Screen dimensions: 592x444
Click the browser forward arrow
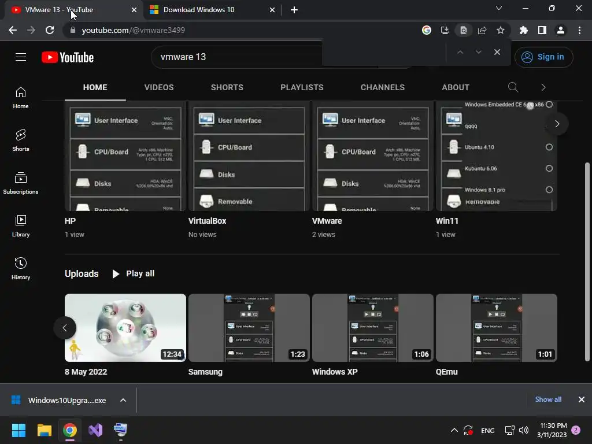pyautogui.click(x=31, y=30)
